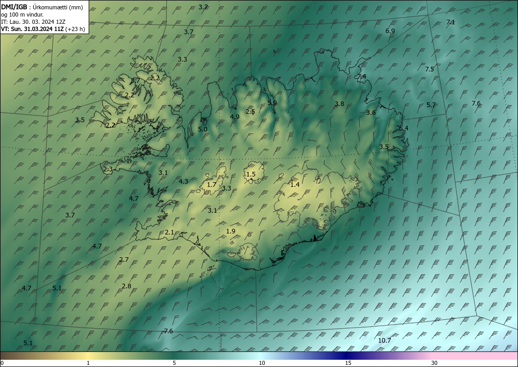Screen dimensions: 518x367
Task: Click the 'IT: Lau. 30. 03. 2024 12Z' line
Action: (x=33, y=22)
